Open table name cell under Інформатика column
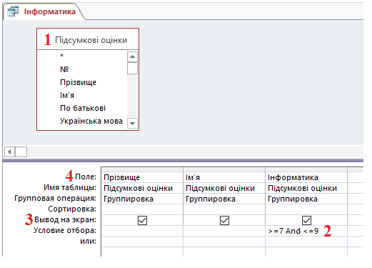 click(306, 188)
